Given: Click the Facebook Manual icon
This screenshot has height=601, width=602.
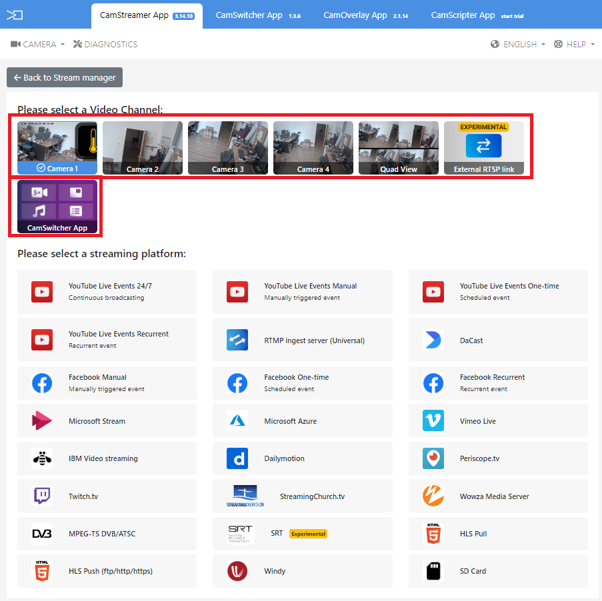Looking at the screenshot, I should 42,383.
